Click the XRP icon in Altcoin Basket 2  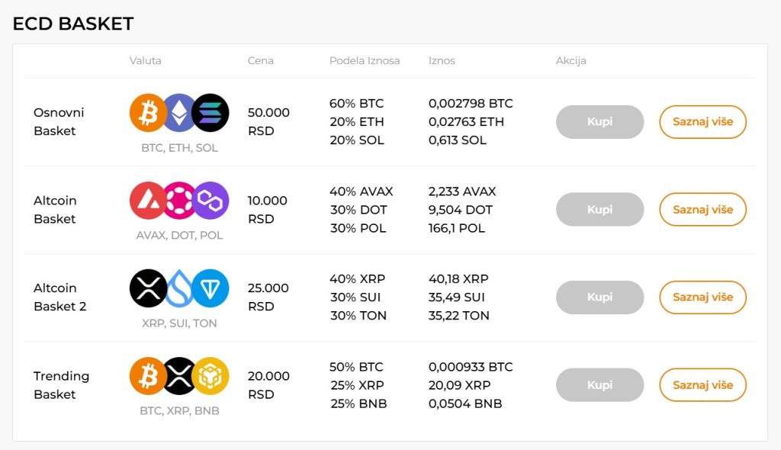pos(147,288)
